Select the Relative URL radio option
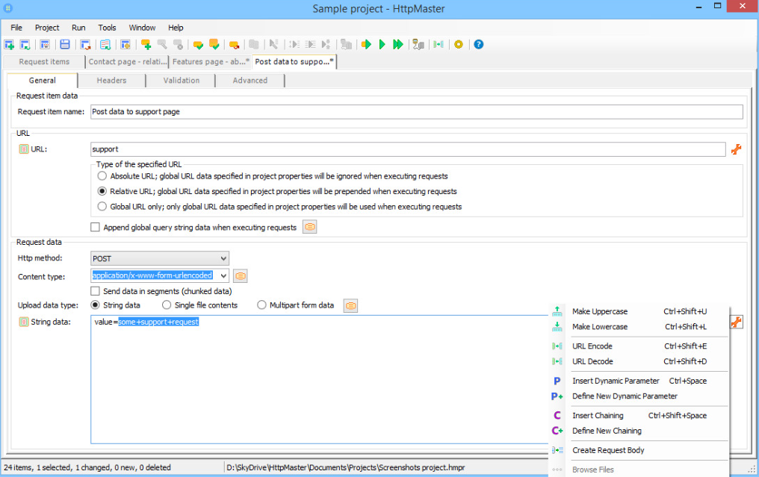 click(x=102, y=191)
